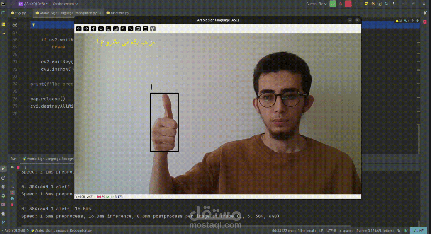
Task: Open the editor tabs options menu
Action: click(416, 13)
